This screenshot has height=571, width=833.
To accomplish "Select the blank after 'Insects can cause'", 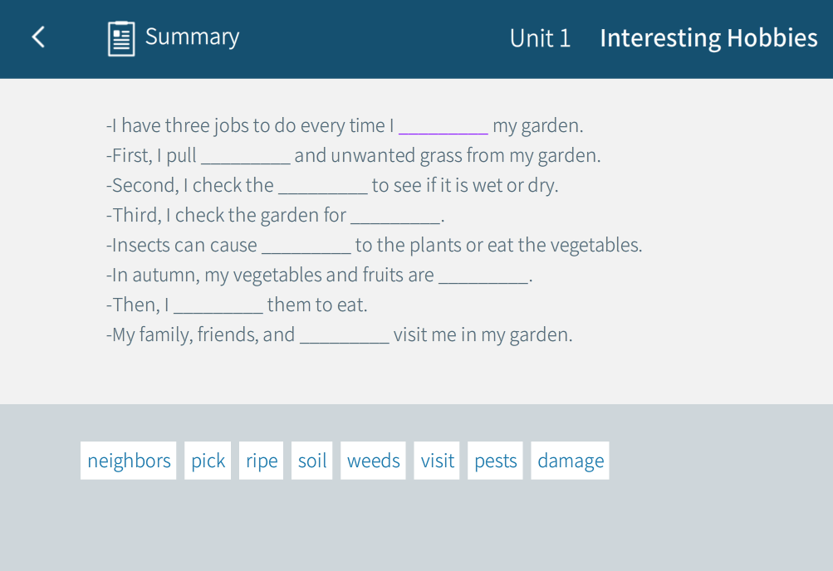I will (306, 246).
